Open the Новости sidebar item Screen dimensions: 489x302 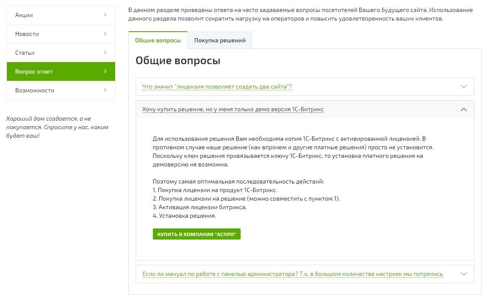tap(61, 34)
